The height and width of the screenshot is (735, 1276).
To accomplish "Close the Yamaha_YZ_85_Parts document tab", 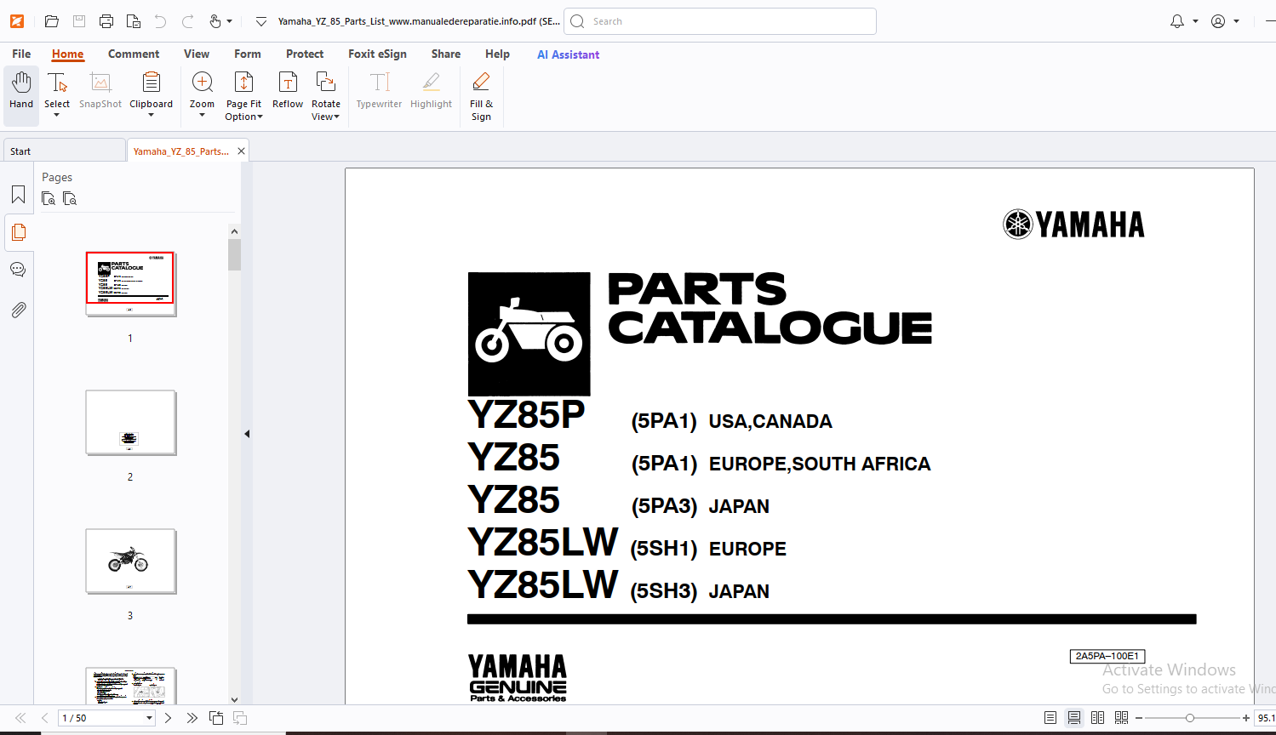I will tap(242, 151).
